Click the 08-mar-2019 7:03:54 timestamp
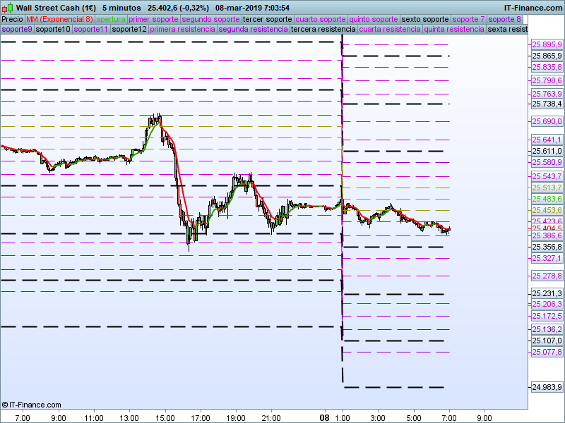This screenshot has height=423, width=565. [x=252, y=8]
